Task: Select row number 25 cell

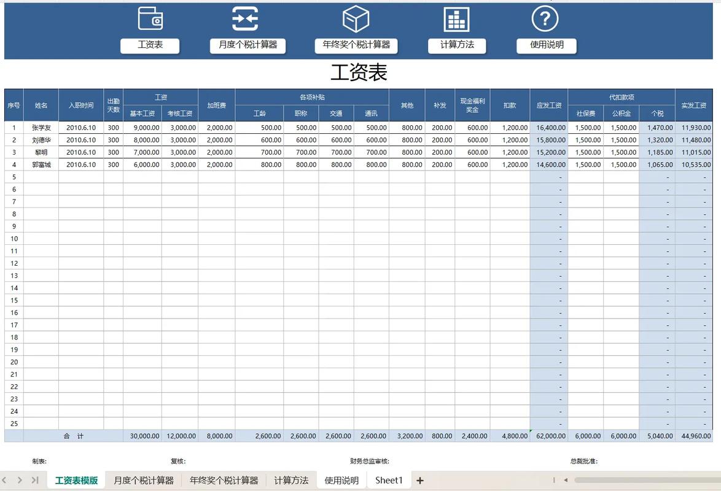Action: click(14, 423)
